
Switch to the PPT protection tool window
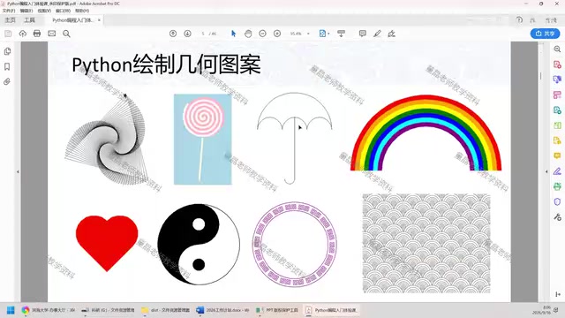coord(277,310)
